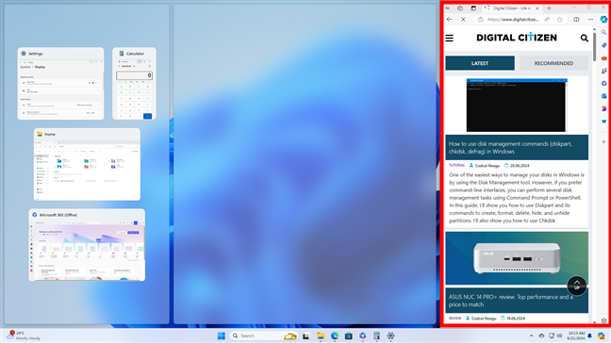The image size is (611, 343).
Task: Open Edge split screen button
Action: point(576,20)
